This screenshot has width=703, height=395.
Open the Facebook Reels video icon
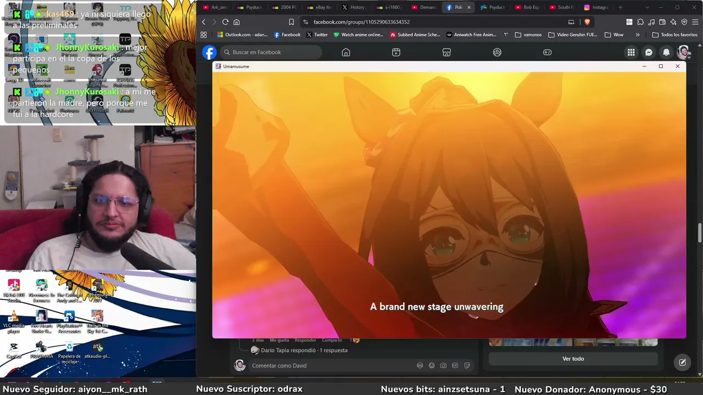coord(396,52)
